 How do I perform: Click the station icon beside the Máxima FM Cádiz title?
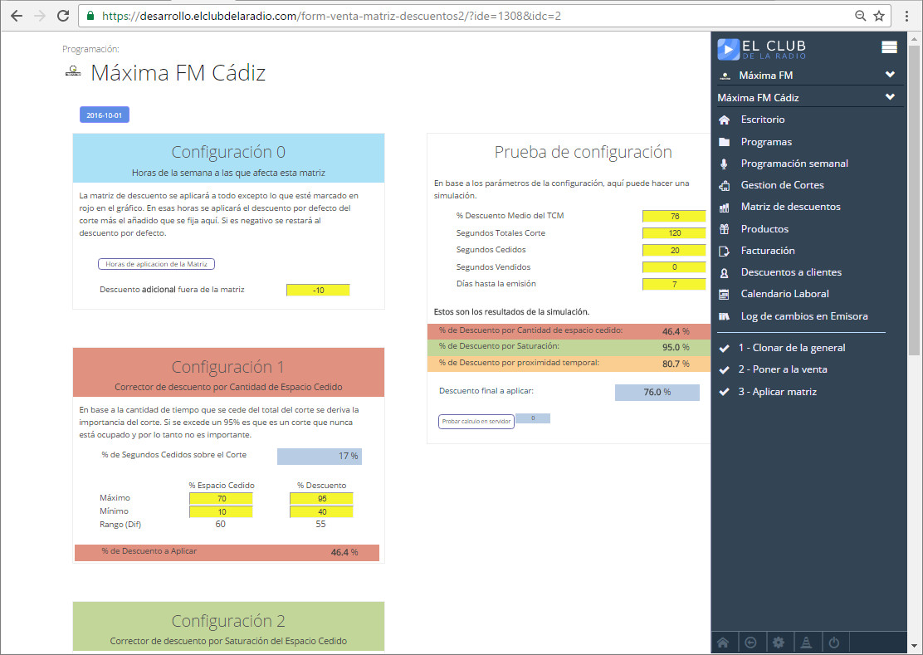pyautogui.click(x=72, y=71)
